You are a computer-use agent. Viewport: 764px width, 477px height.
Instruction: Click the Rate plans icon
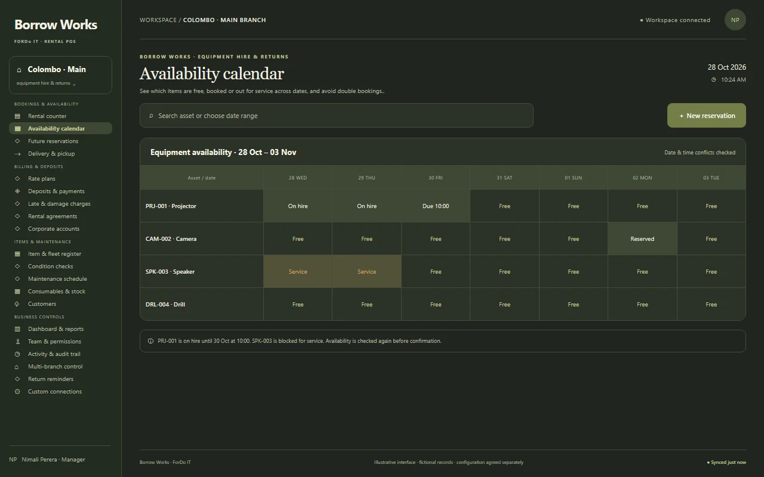pos(17,179)
